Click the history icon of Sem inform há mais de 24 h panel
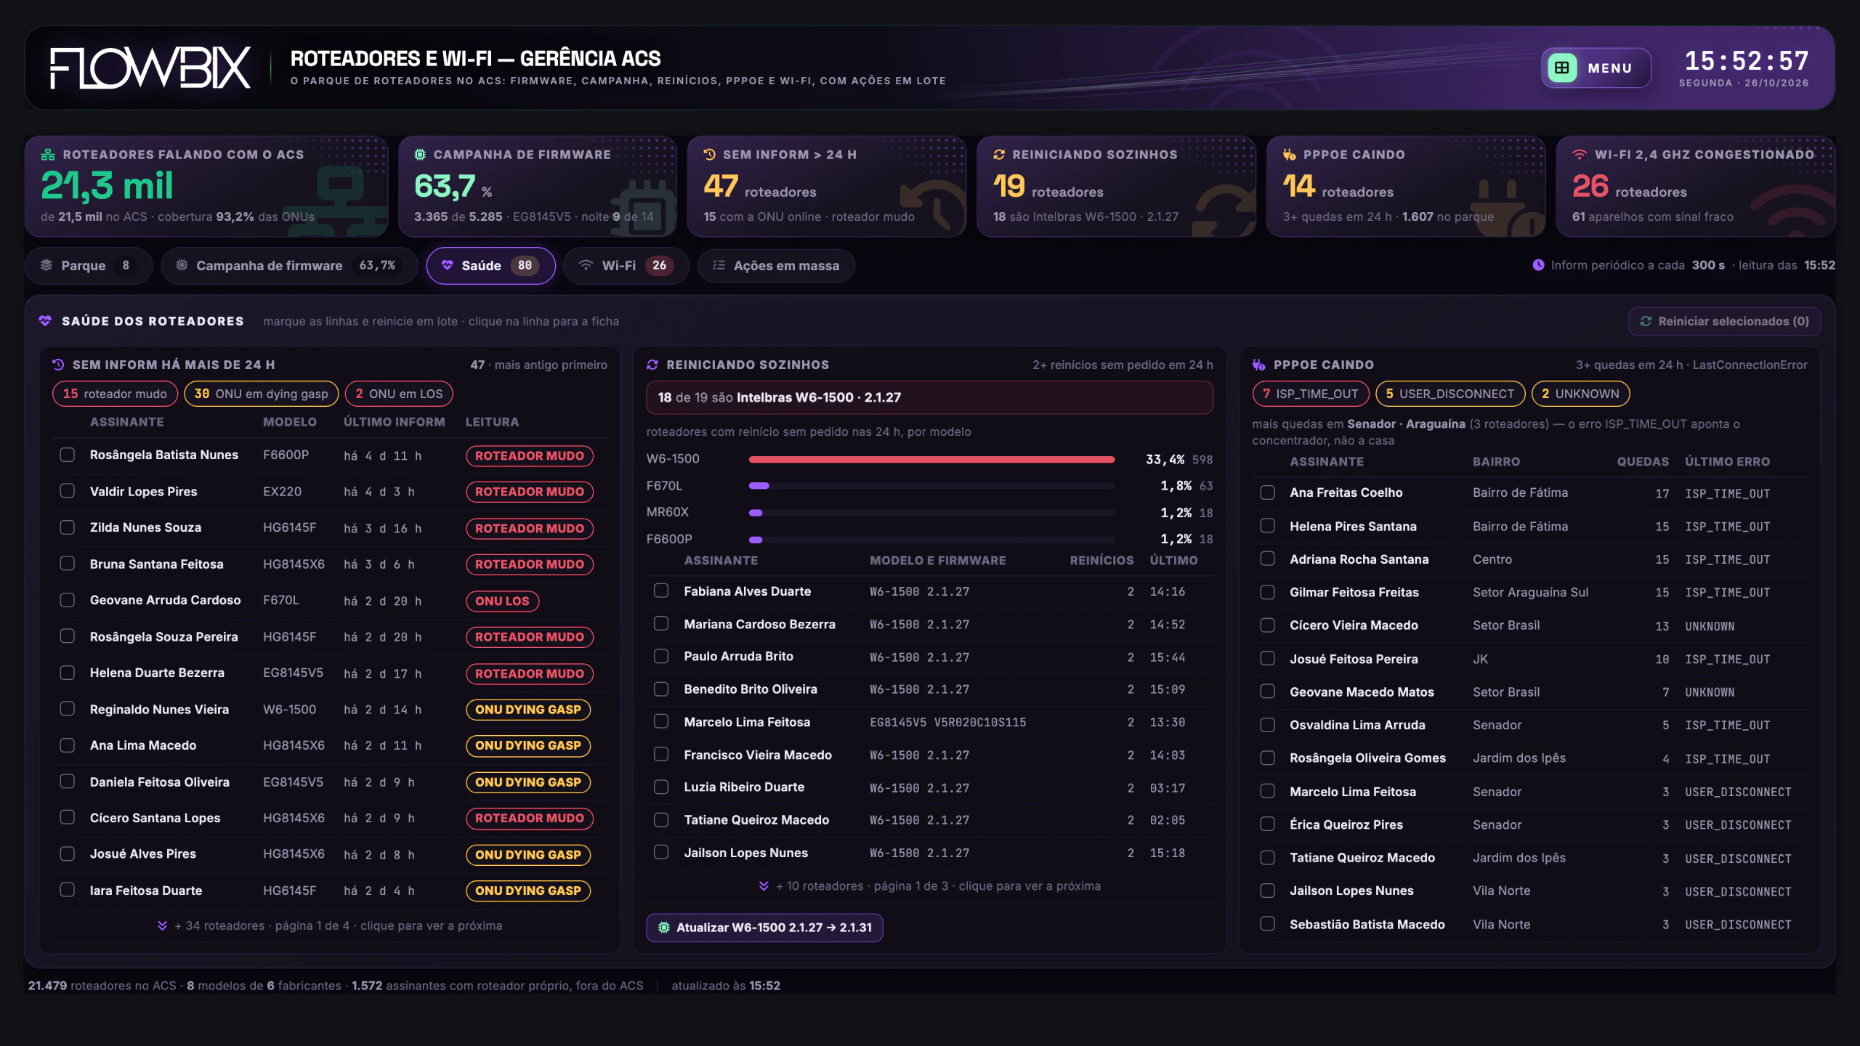Viewport: 1860px width, 1046px height. tap(59, 365)
